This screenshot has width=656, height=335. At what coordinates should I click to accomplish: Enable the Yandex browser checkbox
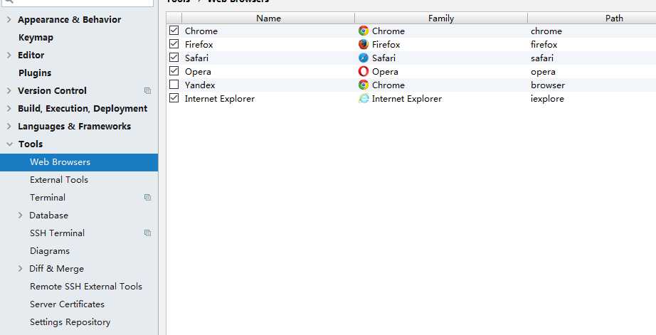point(174,85)
